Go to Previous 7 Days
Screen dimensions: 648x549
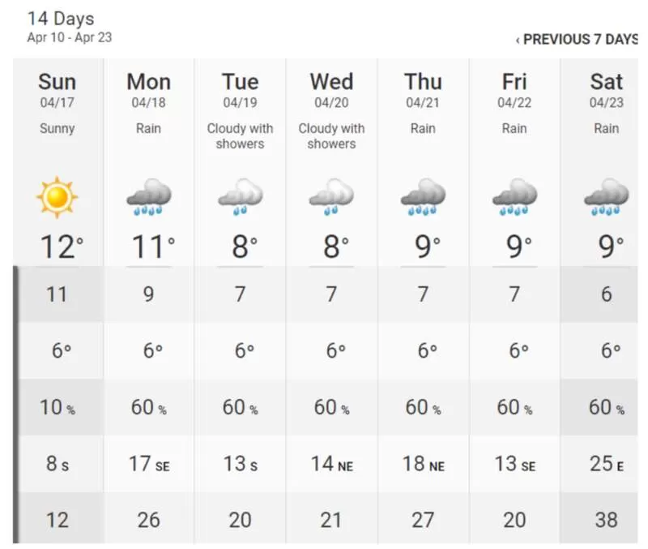click(577, 39)
